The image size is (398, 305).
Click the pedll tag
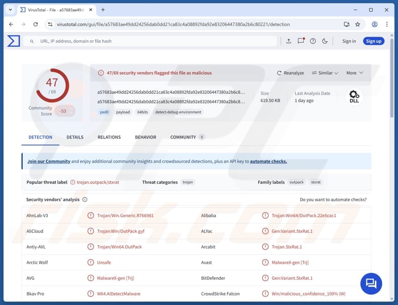104,112
